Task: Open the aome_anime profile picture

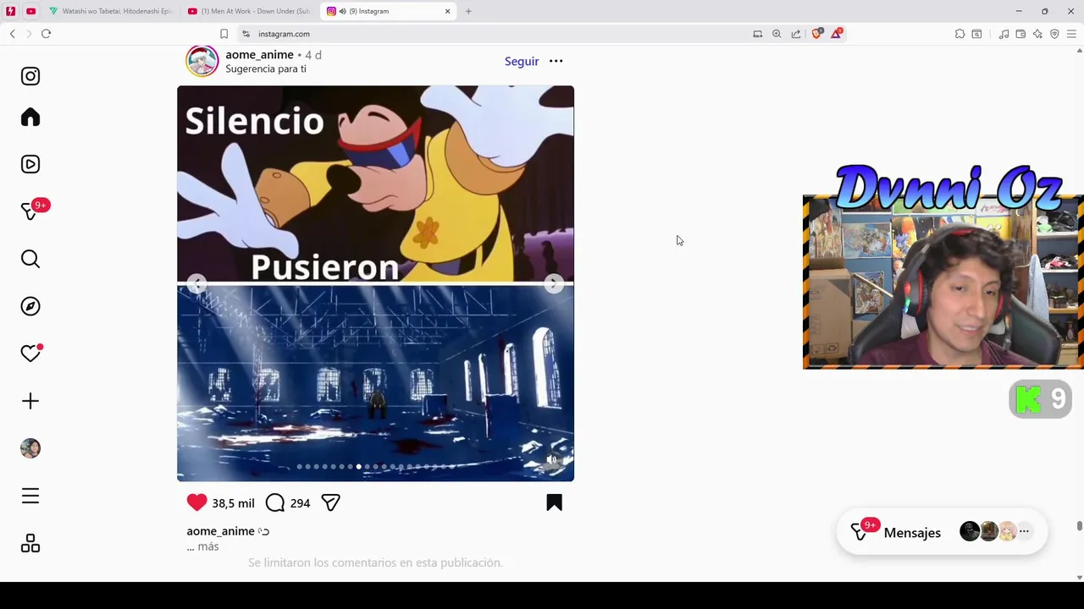Action: coord(202,61)
